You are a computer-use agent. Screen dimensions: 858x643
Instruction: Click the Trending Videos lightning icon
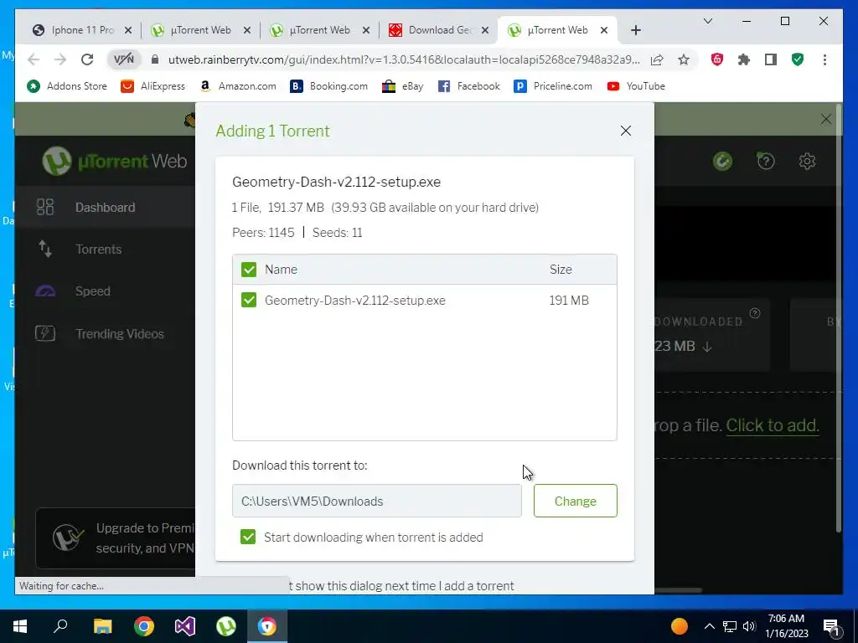click(x=45, y=333)
